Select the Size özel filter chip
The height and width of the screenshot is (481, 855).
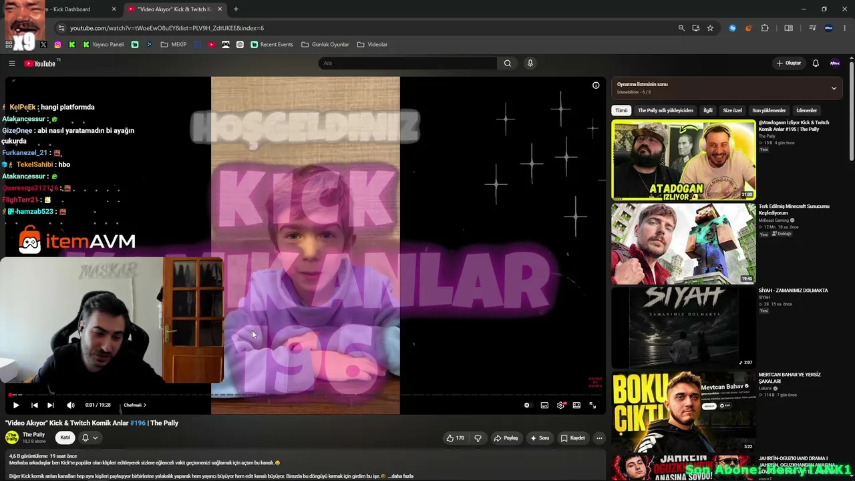pos(732,110)
